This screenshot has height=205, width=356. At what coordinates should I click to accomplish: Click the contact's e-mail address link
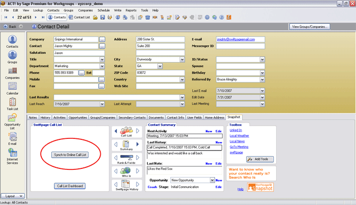click(236, 39)
